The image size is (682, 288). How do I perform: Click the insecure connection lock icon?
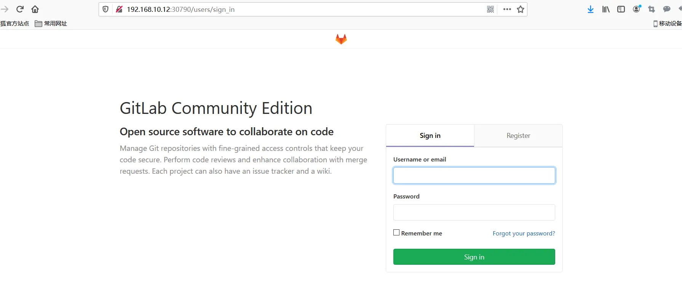click(x=119, y=9)
